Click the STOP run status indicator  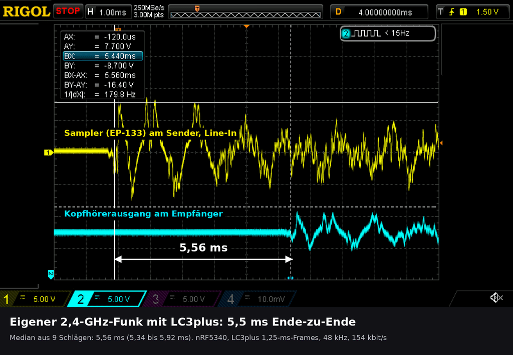pos(68,11)
